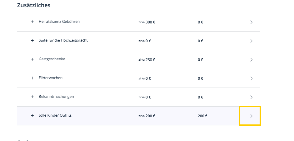Click the estimated zirka 300 € amount

tap(147, 22)
